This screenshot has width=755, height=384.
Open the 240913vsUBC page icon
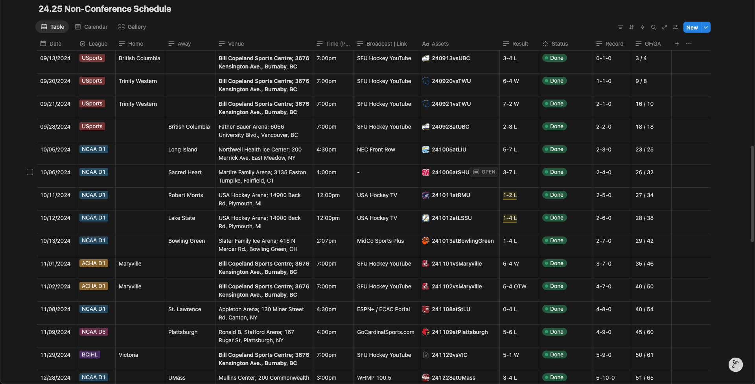click(425, 58)
